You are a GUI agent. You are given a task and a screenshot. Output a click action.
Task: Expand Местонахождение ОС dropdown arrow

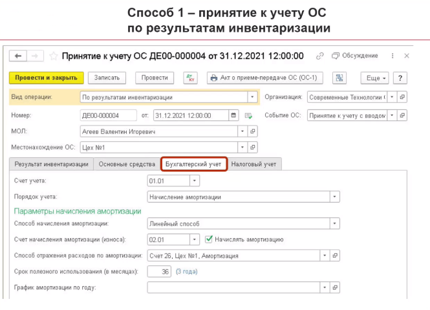pos(242,147)
